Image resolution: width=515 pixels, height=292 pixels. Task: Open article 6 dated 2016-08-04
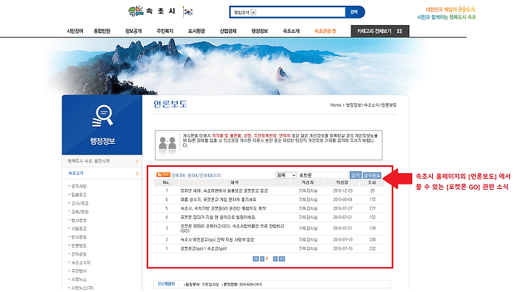pyautogui.click(x=218, y=200)
